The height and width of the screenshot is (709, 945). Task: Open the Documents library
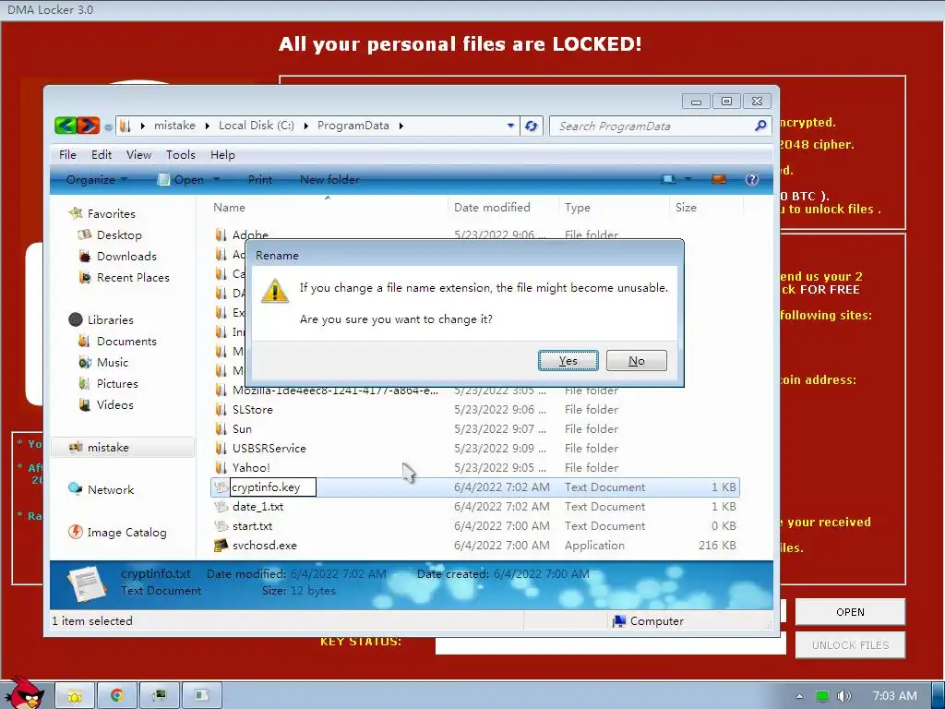126,342
